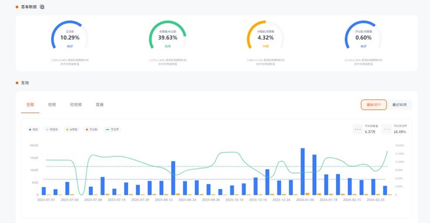Hide the green 互动率 line series
Image resolution: width=430 pixels, height=223 pixels.
[x=114, y=130]
